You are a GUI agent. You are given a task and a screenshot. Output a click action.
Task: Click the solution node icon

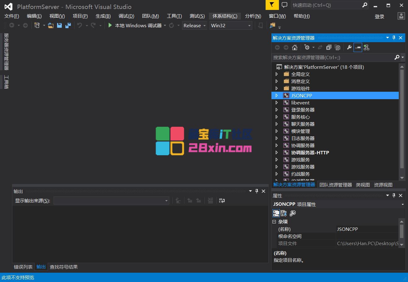coord(279,67)
